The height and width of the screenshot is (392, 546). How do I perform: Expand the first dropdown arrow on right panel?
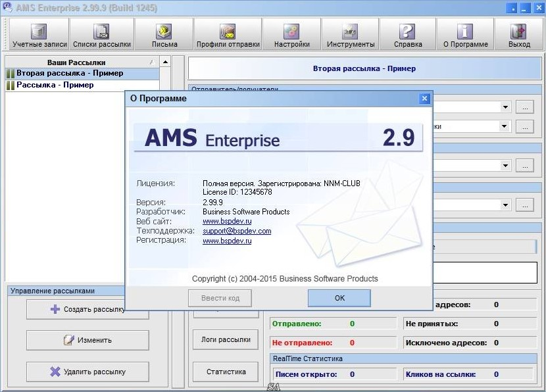505,107
